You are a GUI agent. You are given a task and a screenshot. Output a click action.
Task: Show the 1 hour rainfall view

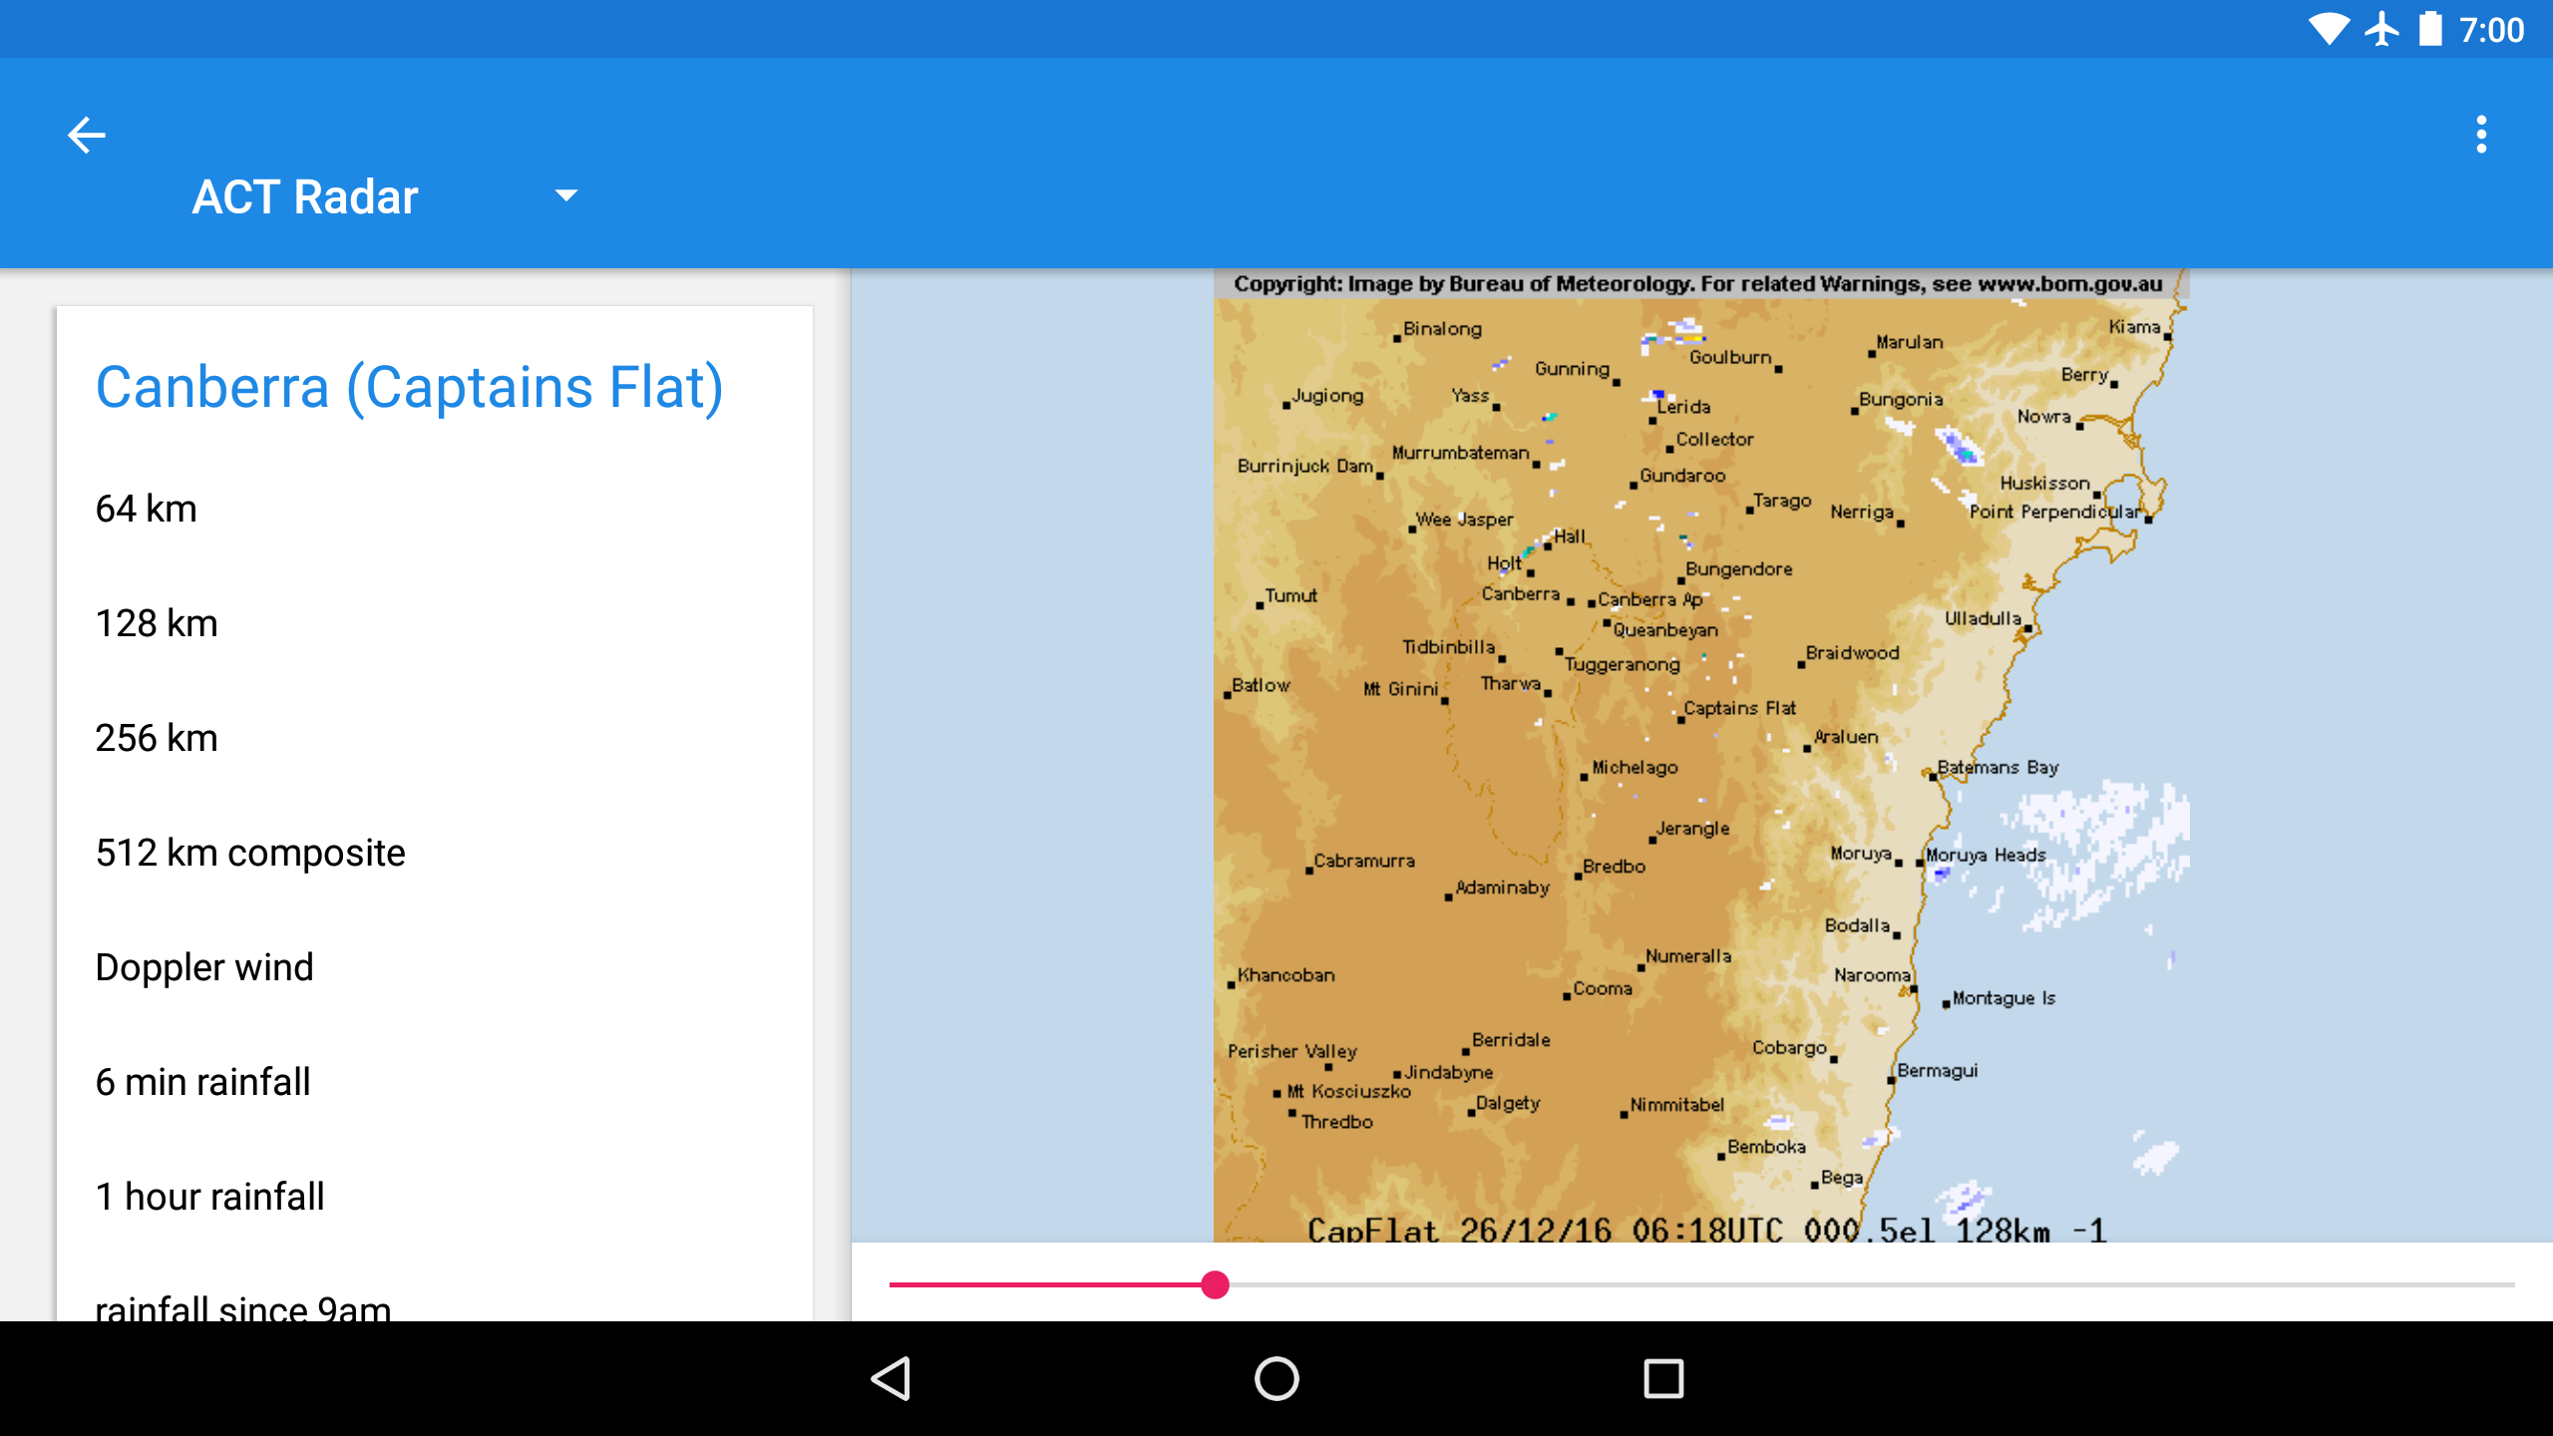coord(210,1197)
